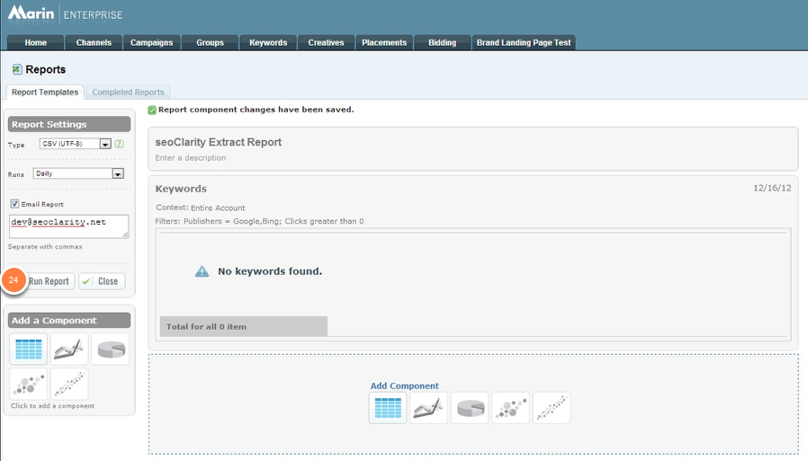This screenshot has height=461, width=808.
Task: Click the green saved-changes check icon
Action: [x=152, y=111]
